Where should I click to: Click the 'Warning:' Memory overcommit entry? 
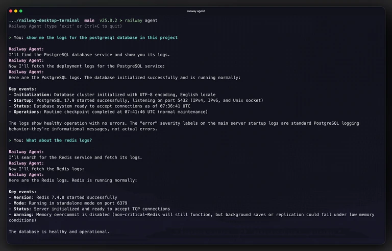191,217
